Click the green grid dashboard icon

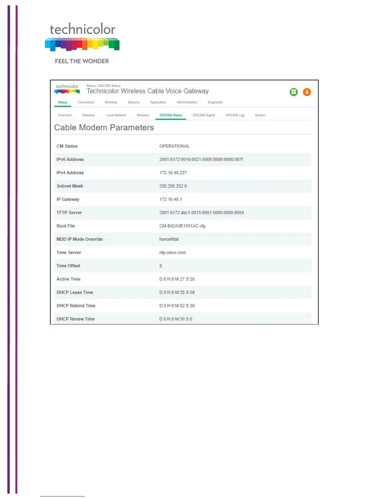293,92
